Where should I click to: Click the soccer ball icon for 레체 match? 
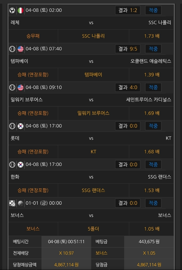(12, 10)
